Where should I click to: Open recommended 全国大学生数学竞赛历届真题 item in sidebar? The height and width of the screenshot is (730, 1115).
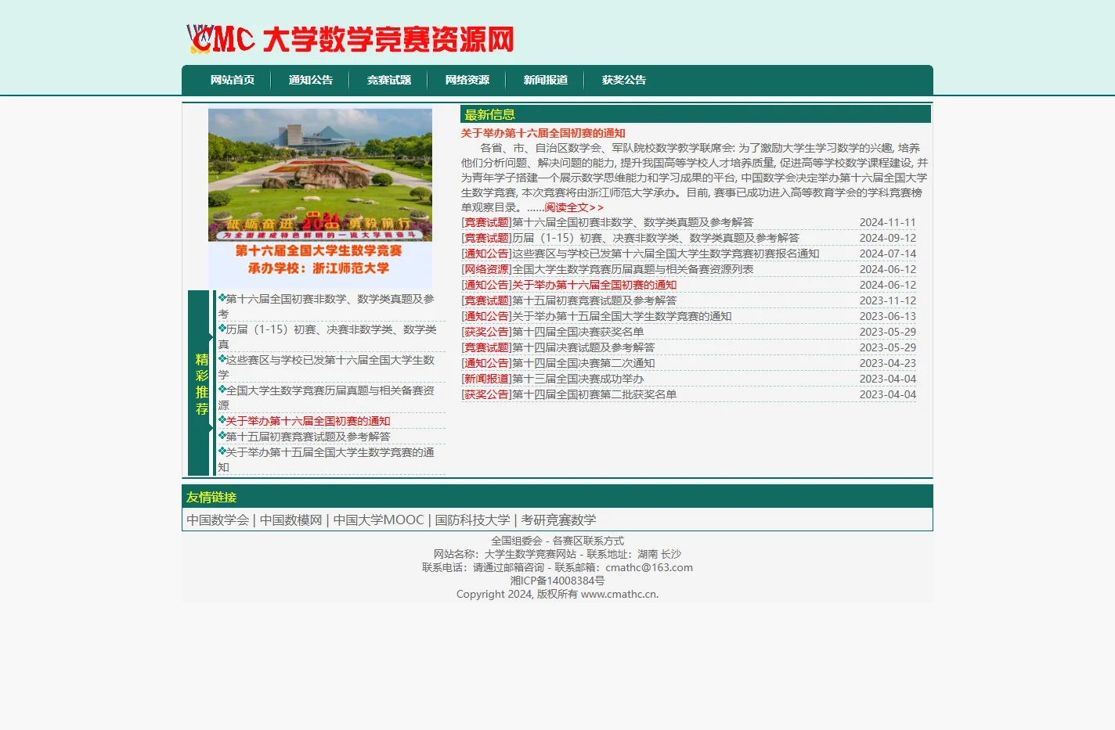(327, 397)
